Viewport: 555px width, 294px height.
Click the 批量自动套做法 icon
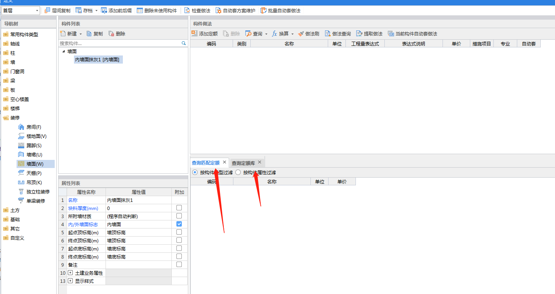click(263, 10)
